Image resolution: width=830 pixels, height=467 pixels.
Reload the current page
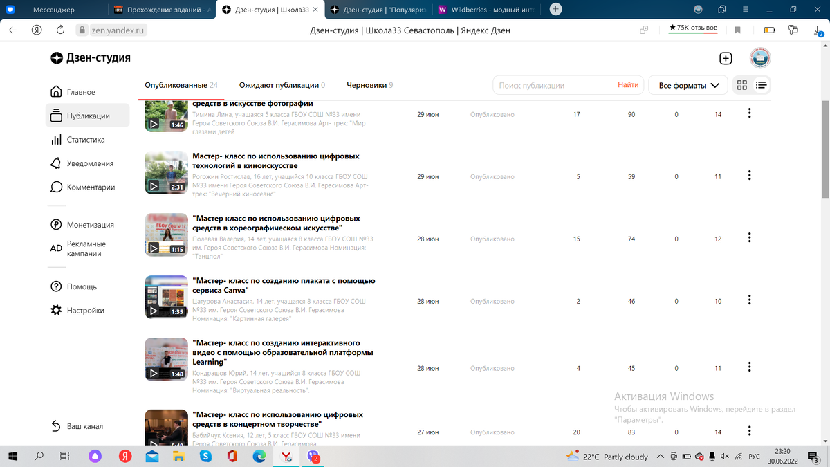point(60,30)
